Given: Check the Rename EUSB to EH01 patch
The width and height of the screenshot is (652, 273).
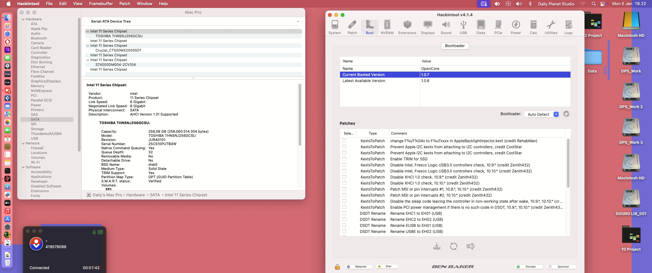Looking at the screenshot, I should (344, 225).
